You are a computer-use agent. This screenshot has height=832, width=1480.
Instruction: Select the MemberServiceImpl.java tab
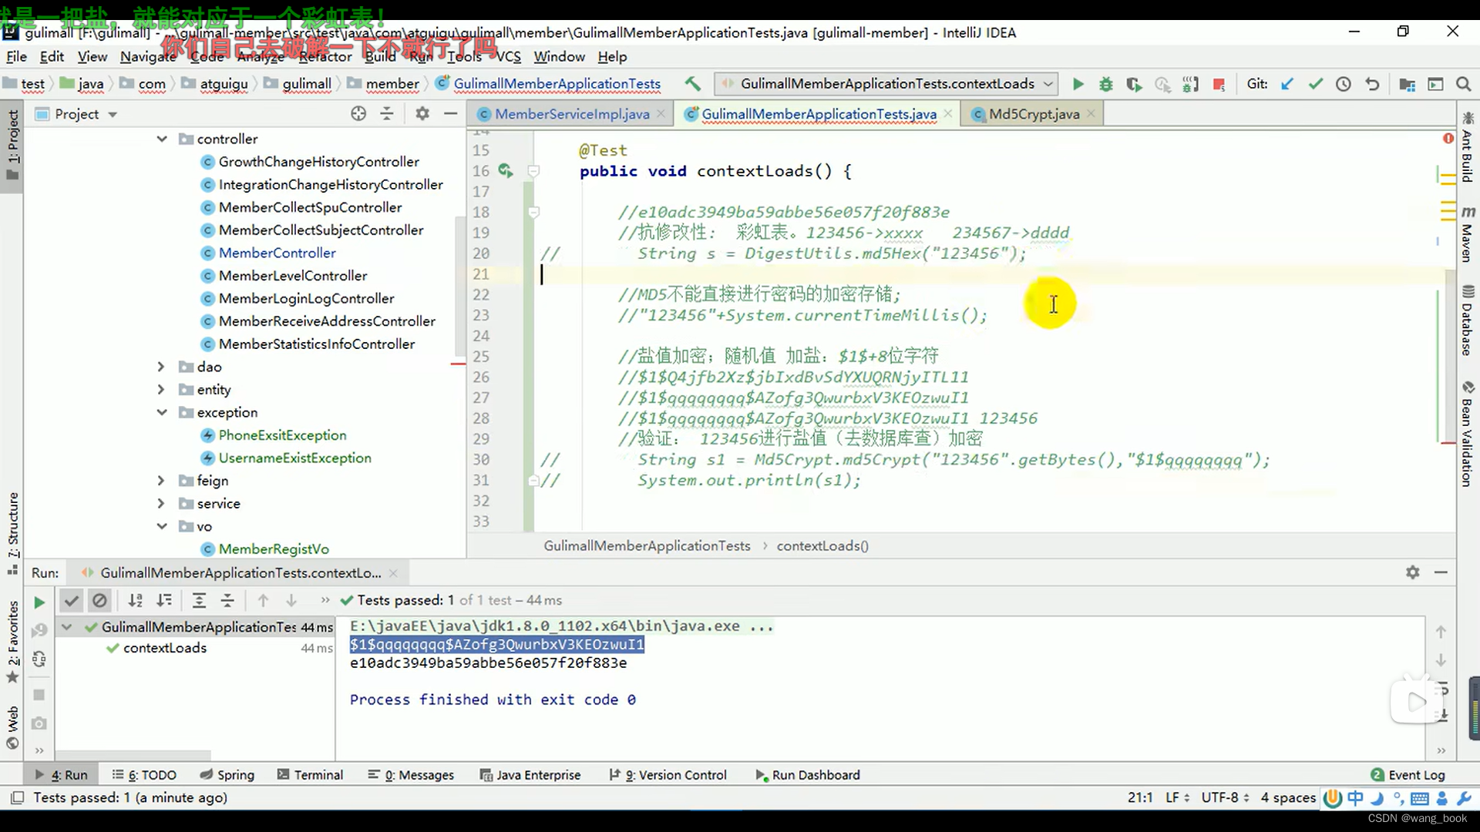[572, 114]
